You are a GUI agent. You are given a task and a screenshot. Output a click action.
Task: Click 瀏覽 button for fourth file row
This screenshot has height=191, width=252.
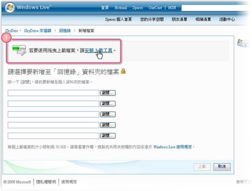[108, 125]
